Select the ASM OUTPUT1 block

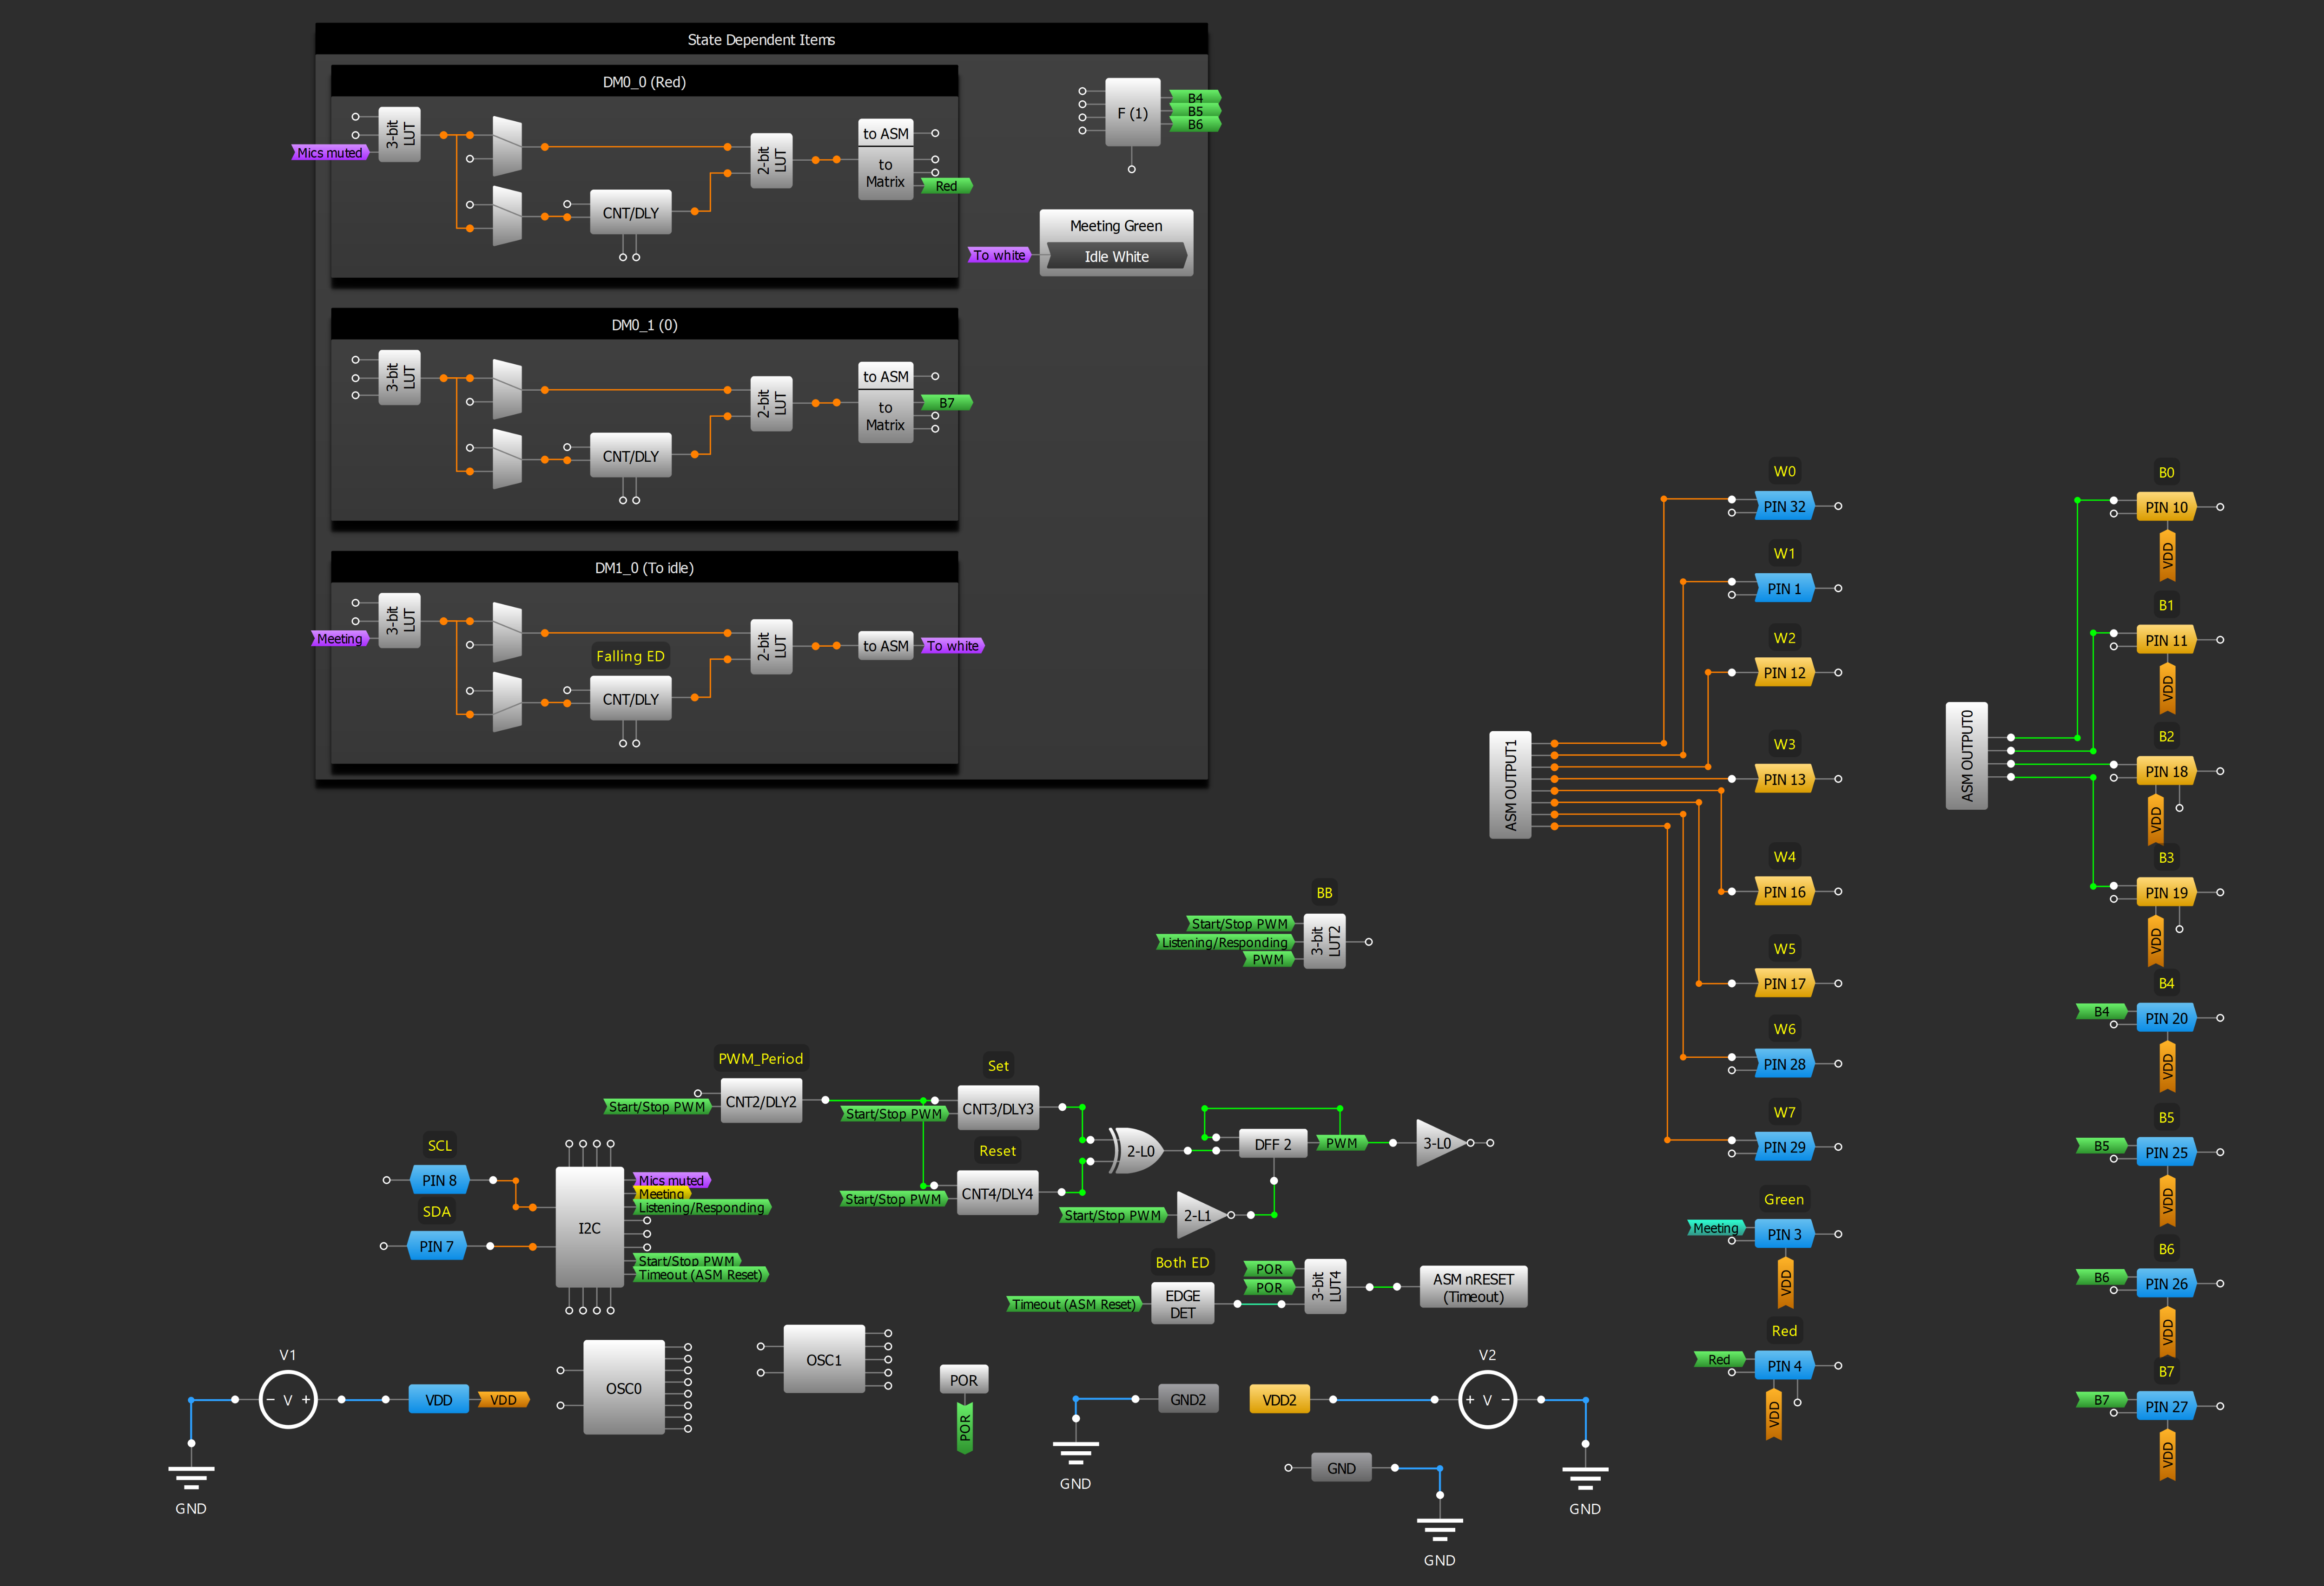(x=1510, y=785)
